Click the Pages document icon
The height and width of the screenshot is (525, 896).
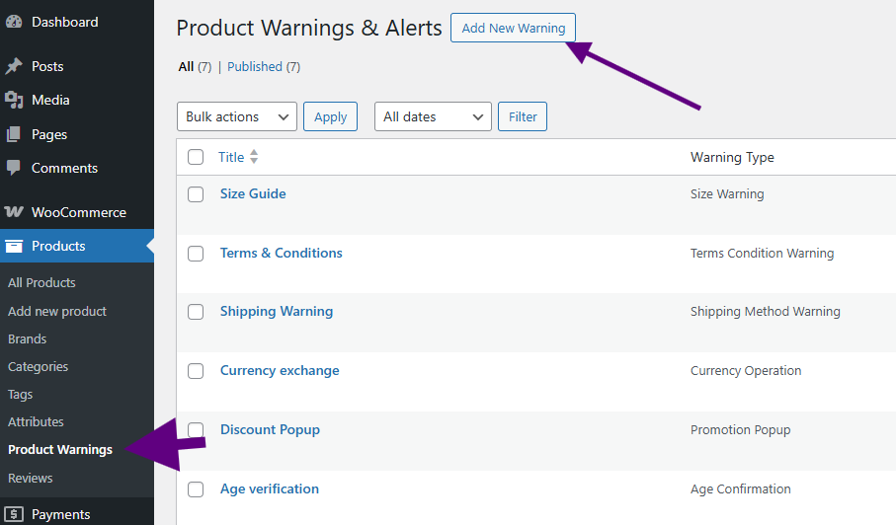[x=14, y=134]
